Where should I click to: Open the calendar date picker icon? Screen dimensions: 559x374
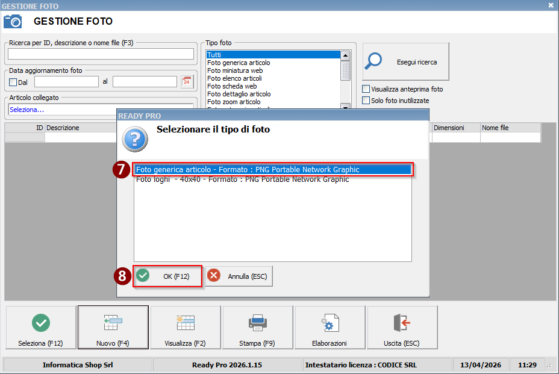[187, 82]
